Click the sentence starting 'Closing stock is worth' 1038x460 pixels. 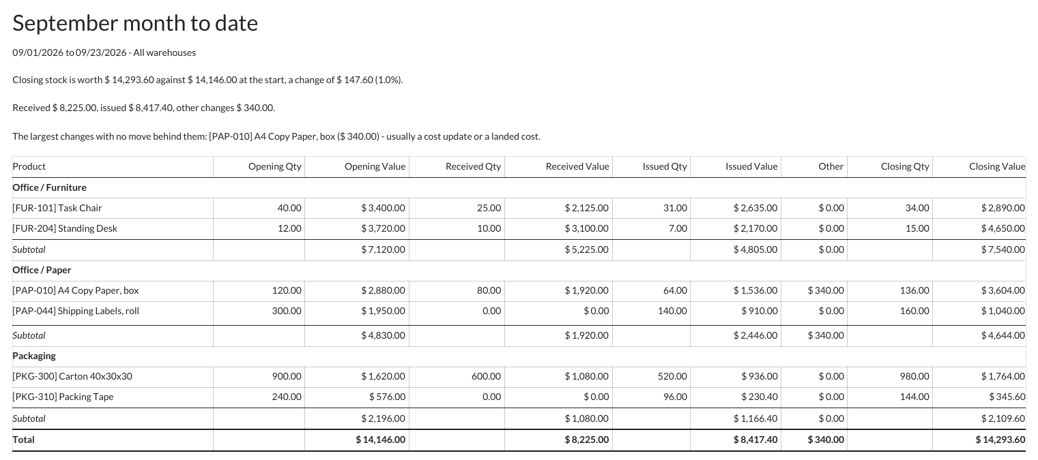[x=208, y=80]
